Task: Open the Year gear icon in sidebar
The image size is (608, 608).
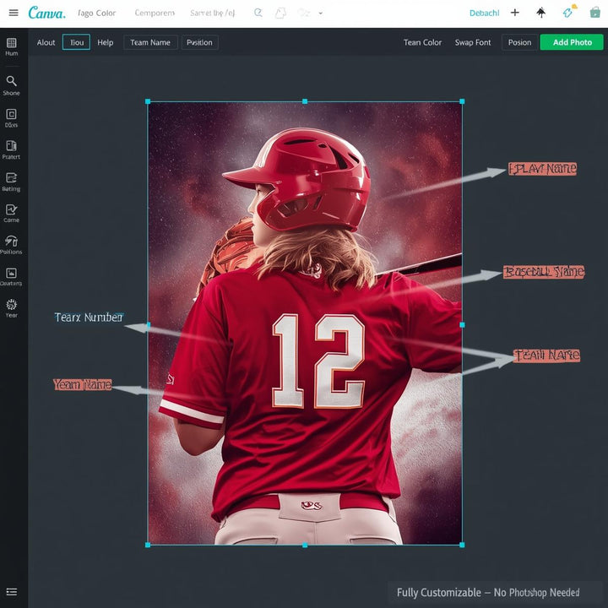Action: click(11, 304)
